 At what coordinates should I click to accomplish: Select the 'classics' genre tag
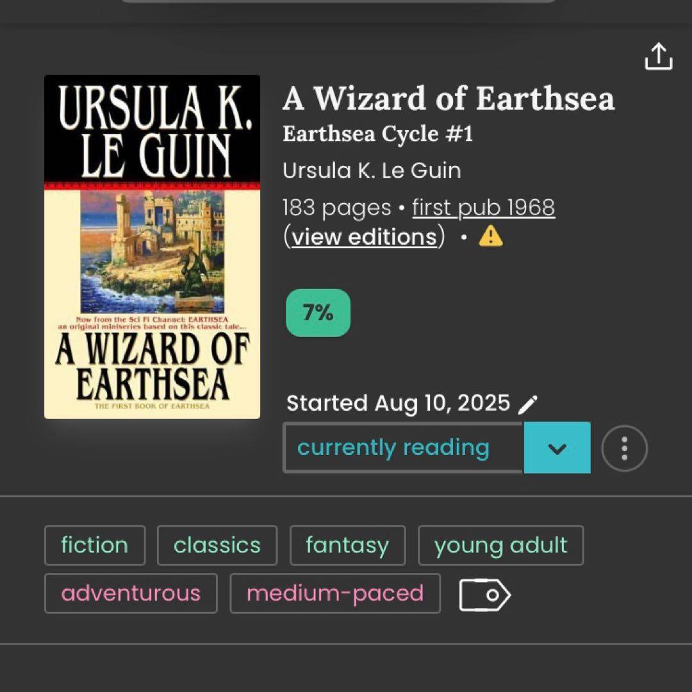coord(217,545)
